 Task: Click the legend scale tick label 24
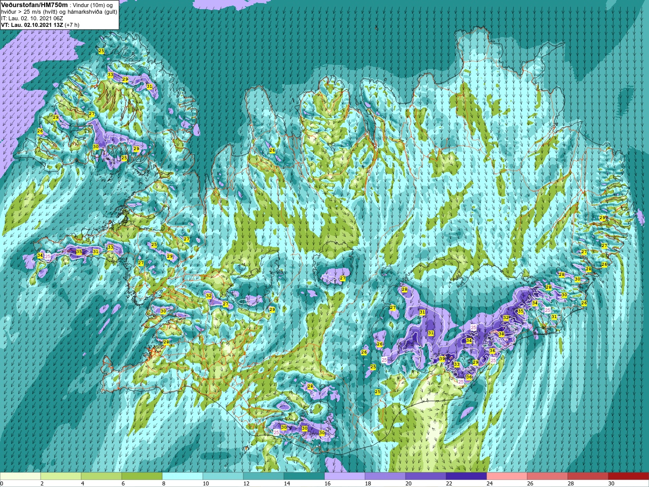tap(489, 483)
